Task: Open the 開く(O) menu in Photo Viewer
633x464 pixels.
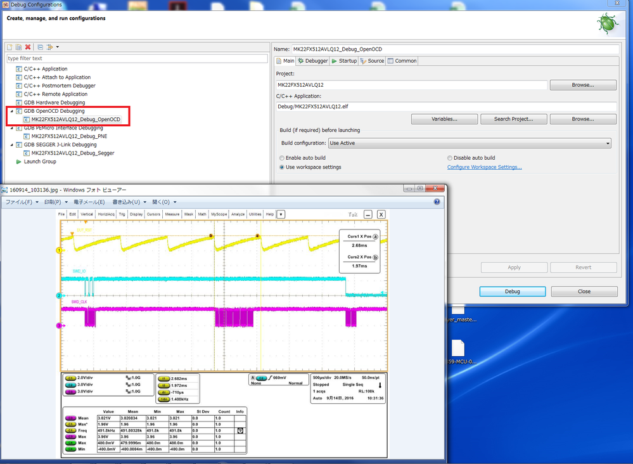Action: (x=164, y=202)
